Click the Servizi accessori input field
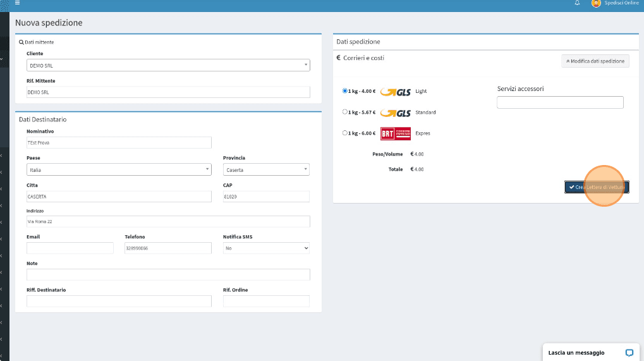 click(x=560, y=102)
